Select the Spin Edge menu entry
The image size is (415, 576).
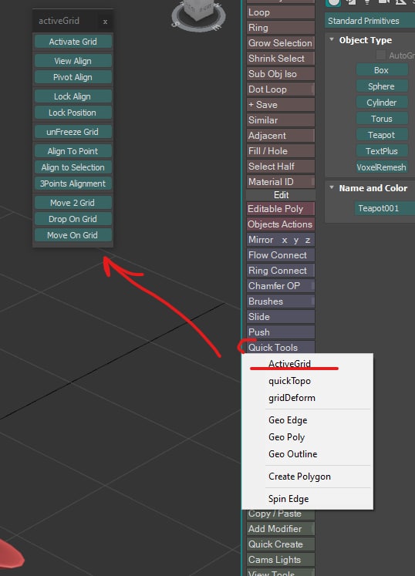pos(307,499)
